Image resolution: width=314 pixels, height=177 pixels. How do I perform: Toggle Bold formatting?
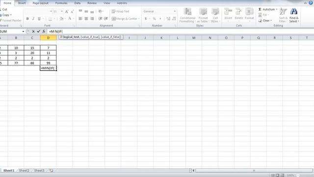point(27,19)
